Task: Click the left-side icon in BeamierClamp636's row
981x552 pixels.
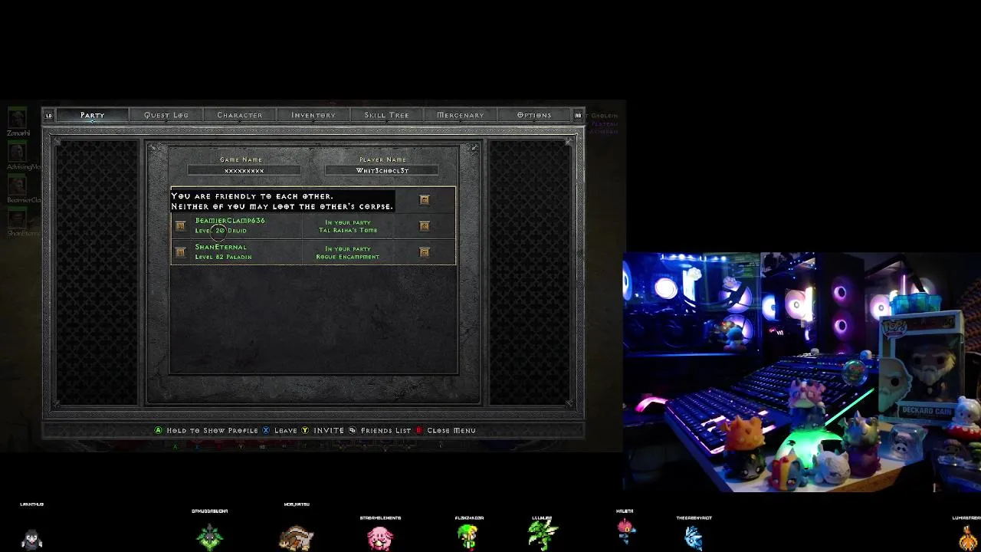Action: 180,226
